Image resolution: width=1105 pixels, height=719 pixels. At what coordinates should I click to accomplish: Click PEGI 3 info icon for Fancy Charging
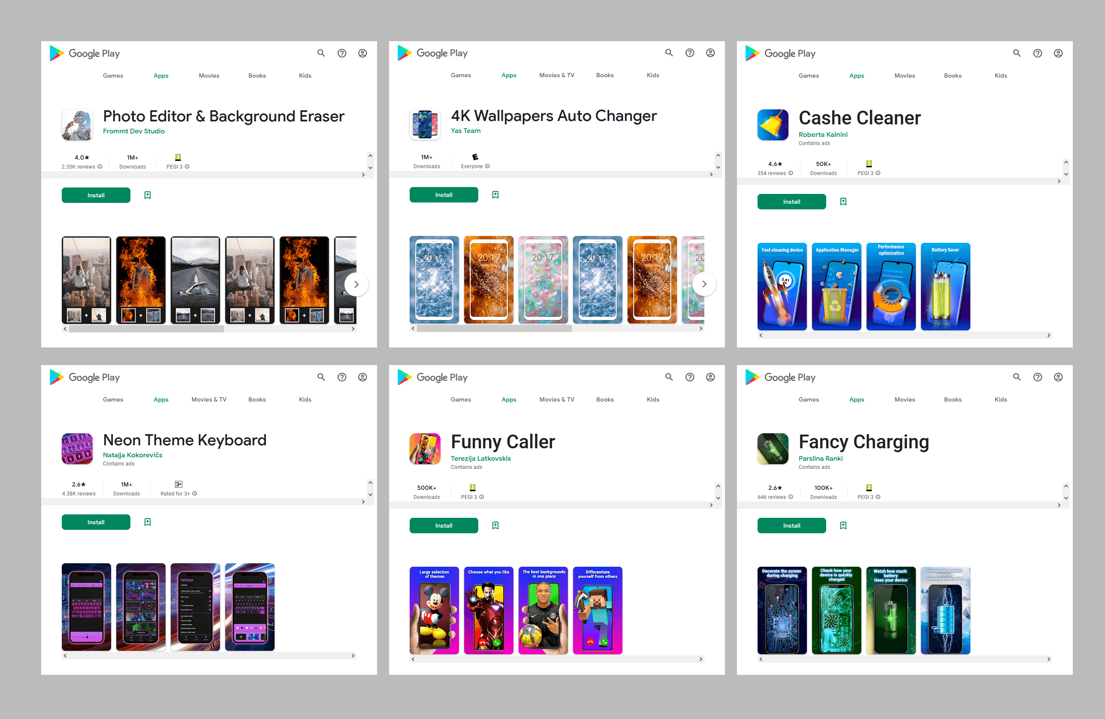pyautogui.click(x=878, y=497)
